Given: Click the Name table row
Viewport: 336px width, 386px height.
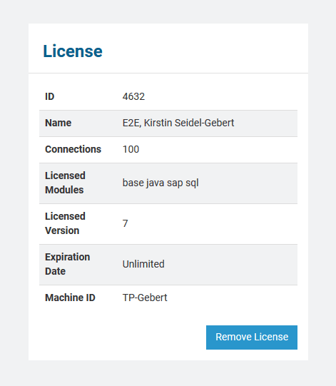Looking at the screenshot, I should click(x=168, y=123).
